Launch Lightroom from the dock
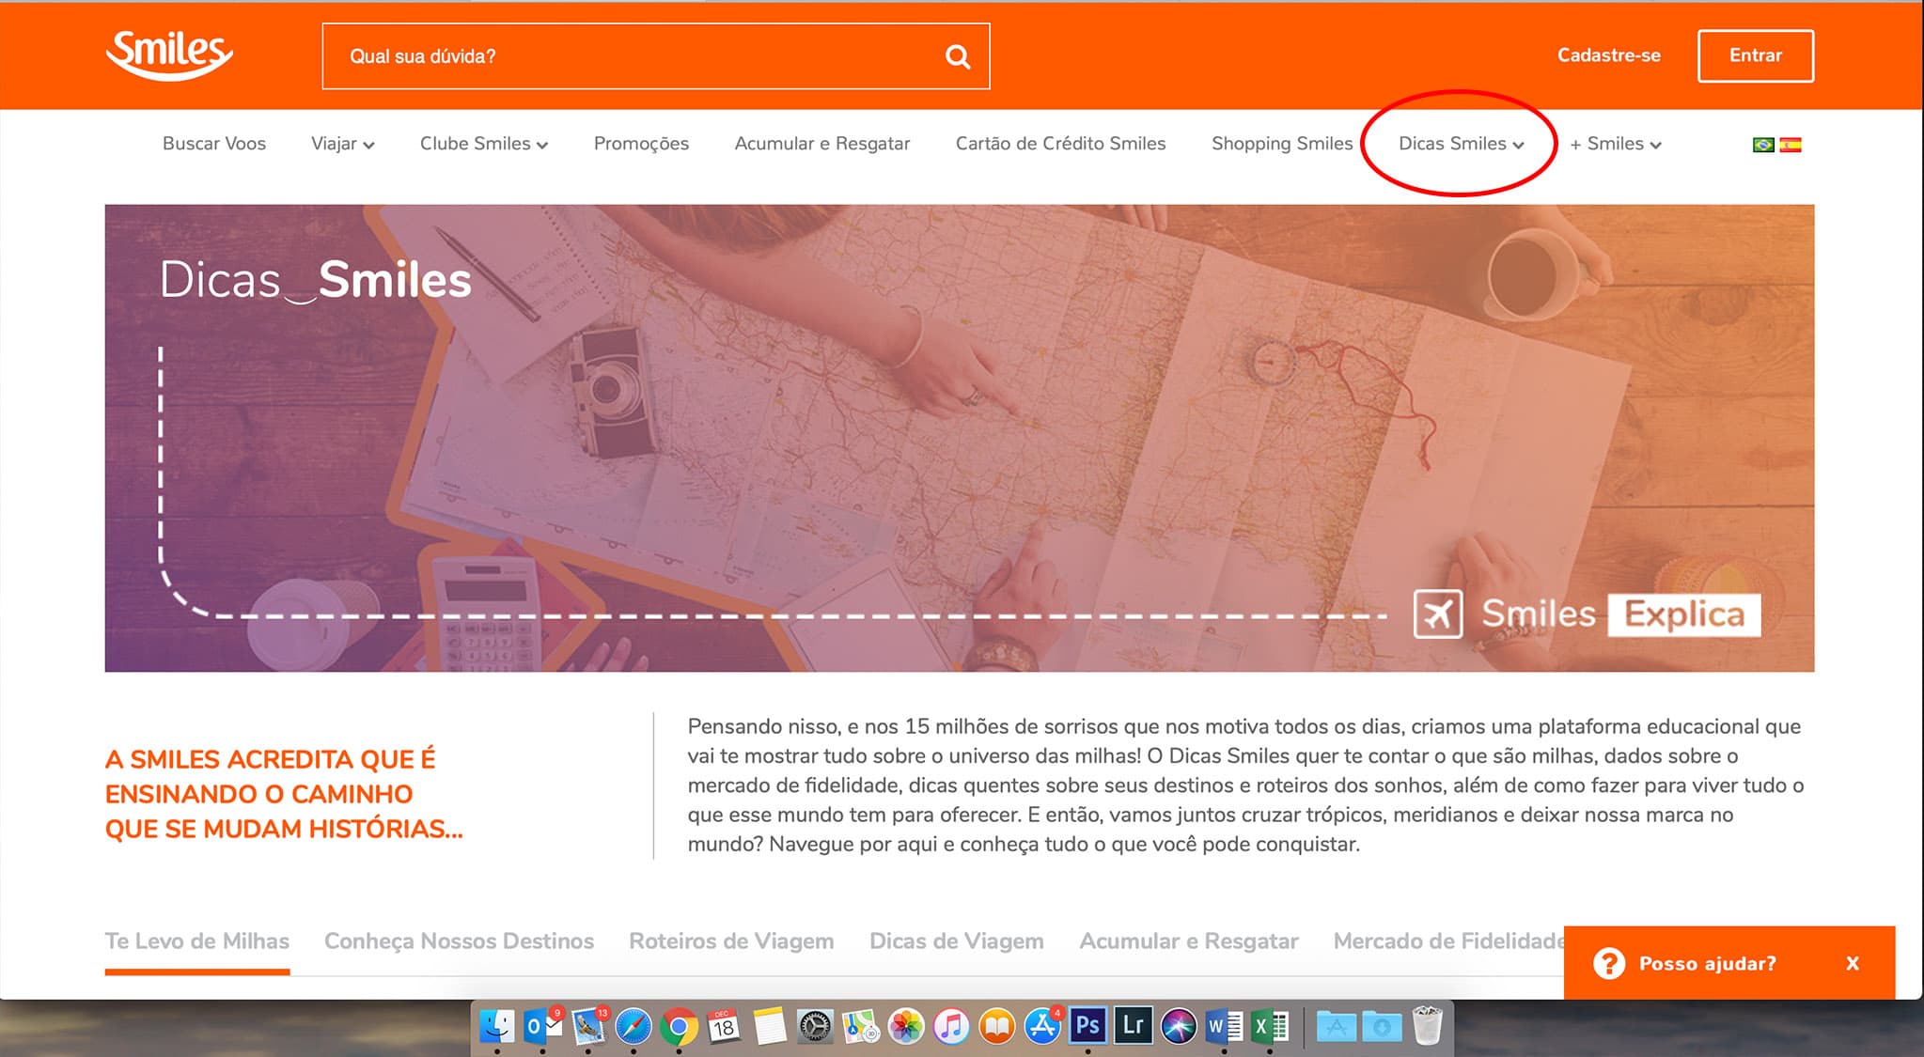 click(1133, 1025)
